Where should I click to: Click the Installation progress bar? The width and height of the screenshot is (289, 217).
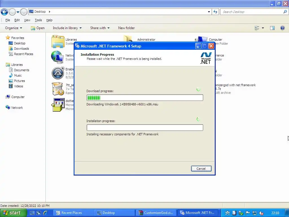pos(145,127)
